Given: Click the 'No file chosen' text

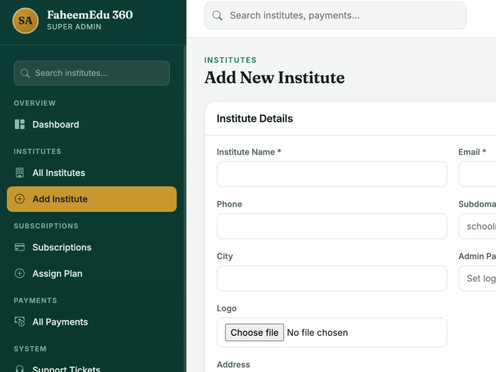Looking at the screenshot, I should (x=317, y=332).
